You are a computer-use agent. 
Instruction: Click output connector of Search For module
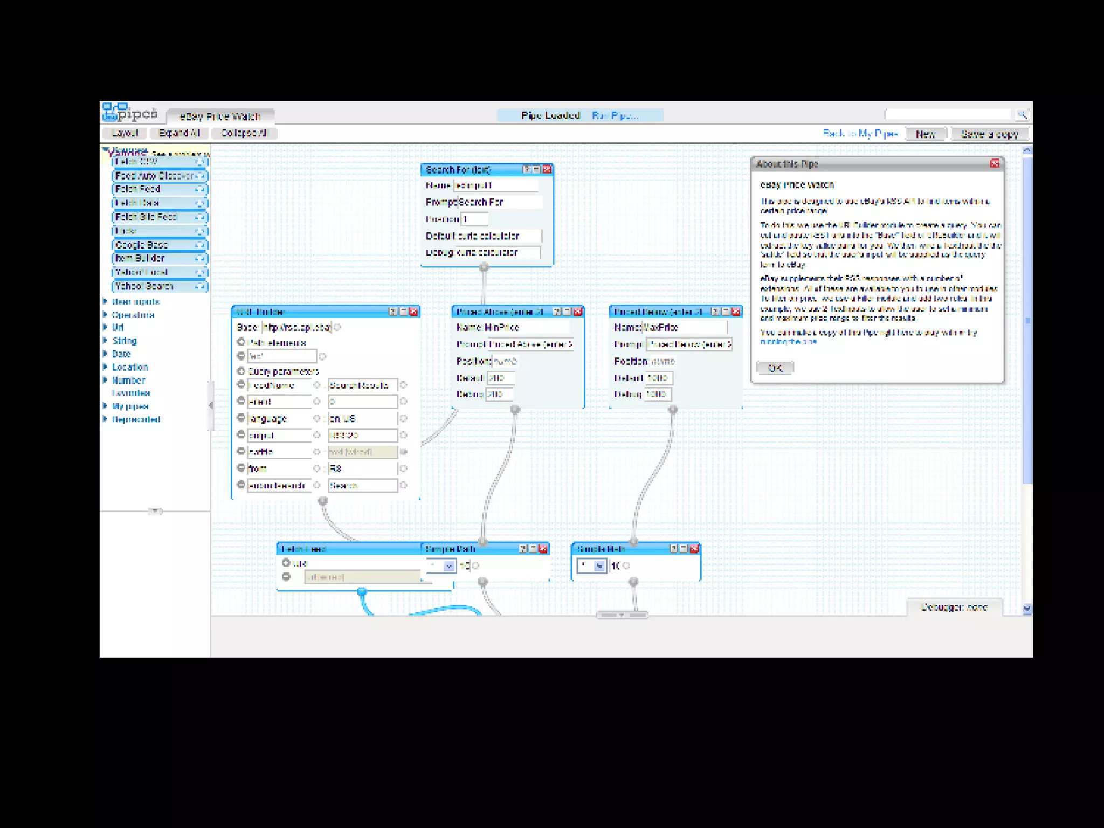coord(484,267)
